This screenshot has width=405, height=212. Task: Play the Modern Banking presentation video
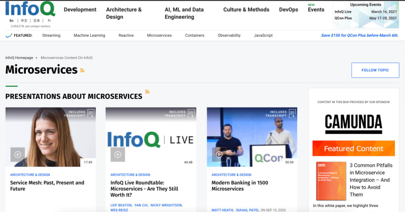coord(219,154)
